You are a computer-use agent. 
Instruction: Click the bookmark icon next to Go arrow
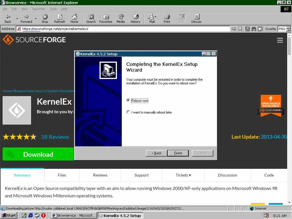[x=240, y=29]
